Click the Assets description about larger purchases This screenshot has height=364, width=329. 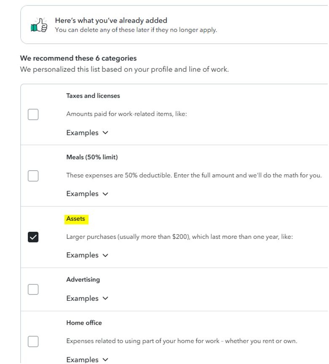point(179,237)
